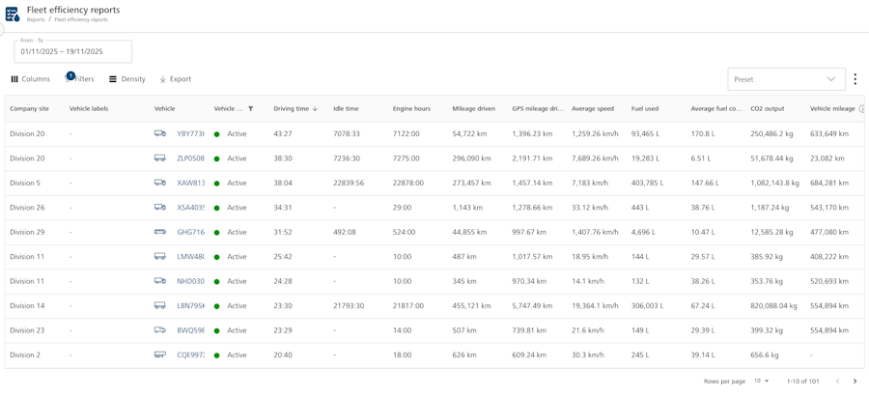Click the Company site column header
This screenshot has height=399, width=869.
pos(29,109)
